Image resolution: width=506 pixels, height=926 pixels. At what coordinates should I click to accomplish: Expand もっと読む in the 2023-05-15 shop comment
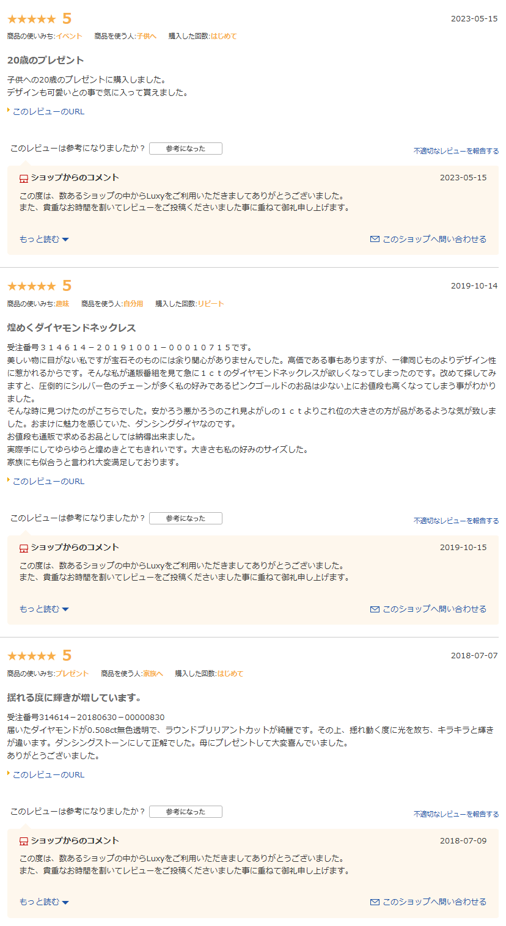click(x=44, y=239)
